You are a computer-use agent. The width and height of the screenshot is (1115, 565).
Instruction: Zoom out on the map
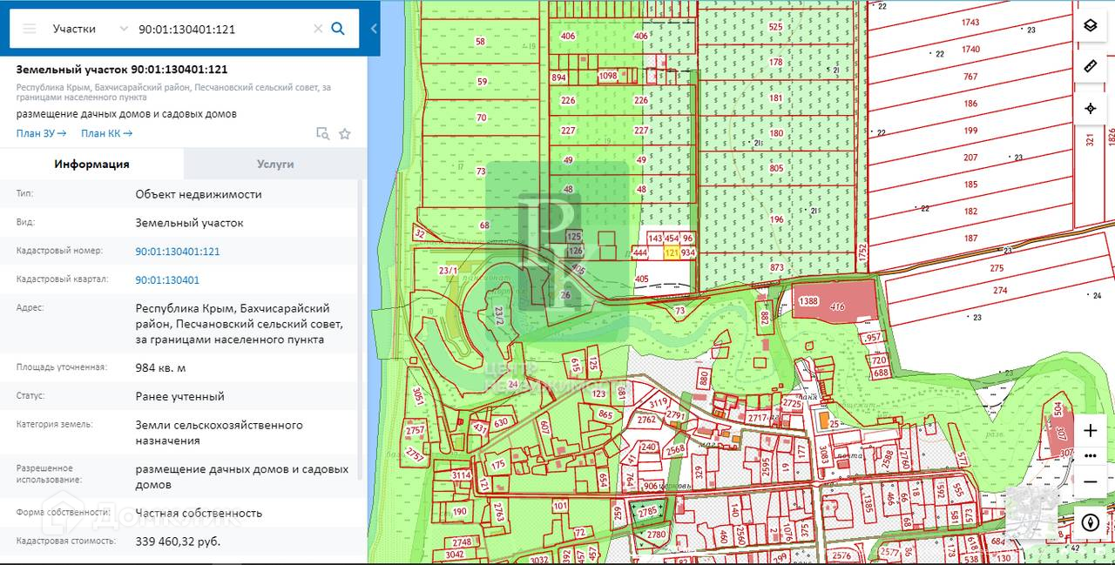click(x=1090, y=481)
